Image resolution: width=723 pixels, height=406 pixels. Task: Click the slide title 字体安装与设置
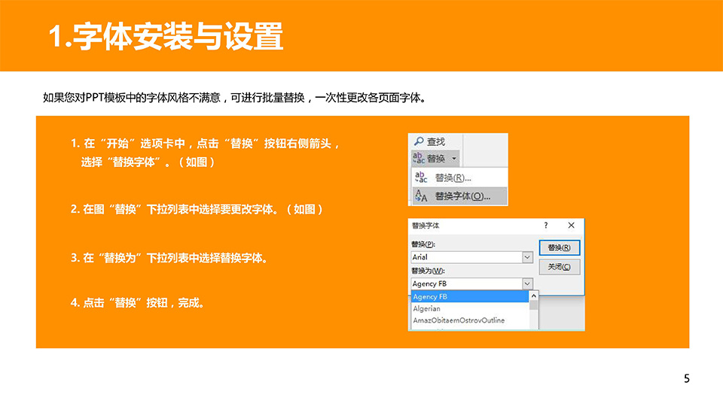(x=166, y=37)
